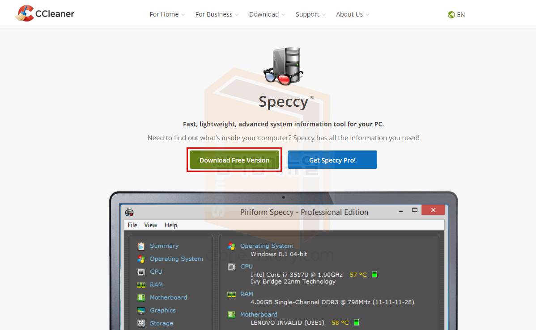
Task: Click the green CPU temperature indicator
Action: click(374, 274)
